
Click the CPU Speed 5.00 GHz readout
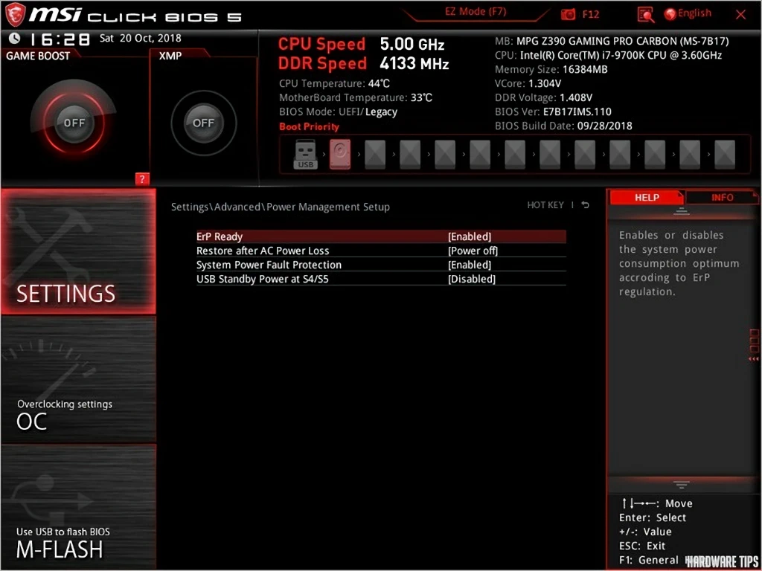pos(362,44)
